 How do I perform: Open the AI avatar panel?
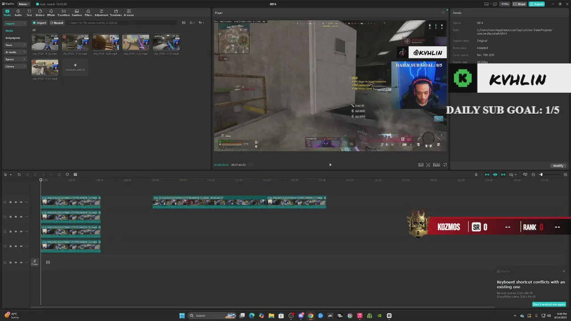tap(129, 12)
